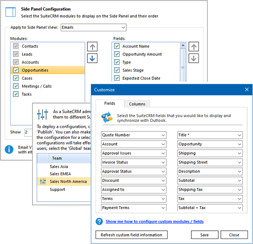Uncheck the Tasks module checkbox
This screenshot has height=244, width=253.
pos(16,94)
